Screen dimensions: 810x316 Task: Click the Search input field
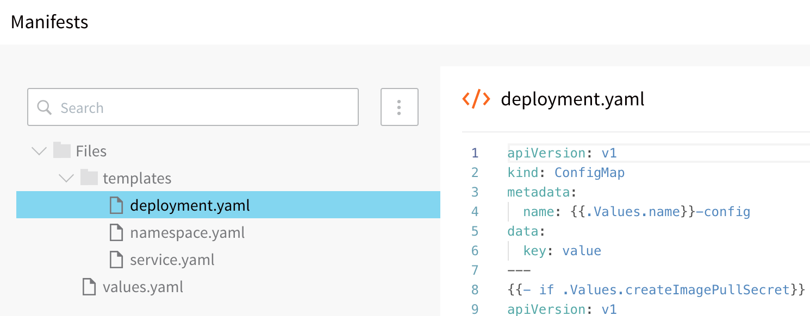pos(193,107)
